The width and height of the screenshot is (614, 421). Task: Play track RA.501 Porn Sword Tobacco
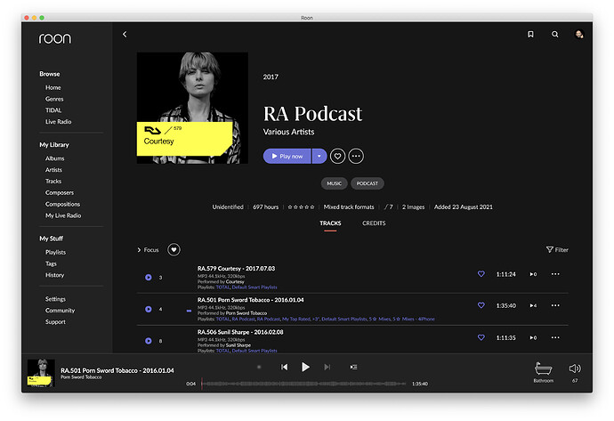point(149,309)
